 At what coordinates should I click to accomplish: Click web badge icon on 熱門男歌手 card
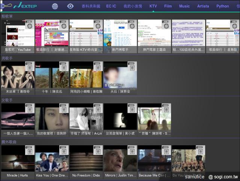coord(132,24)
